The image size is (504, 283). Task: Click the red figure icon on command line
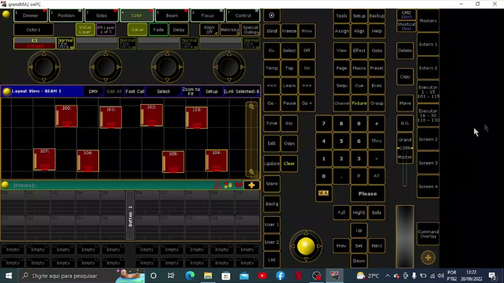217,185
